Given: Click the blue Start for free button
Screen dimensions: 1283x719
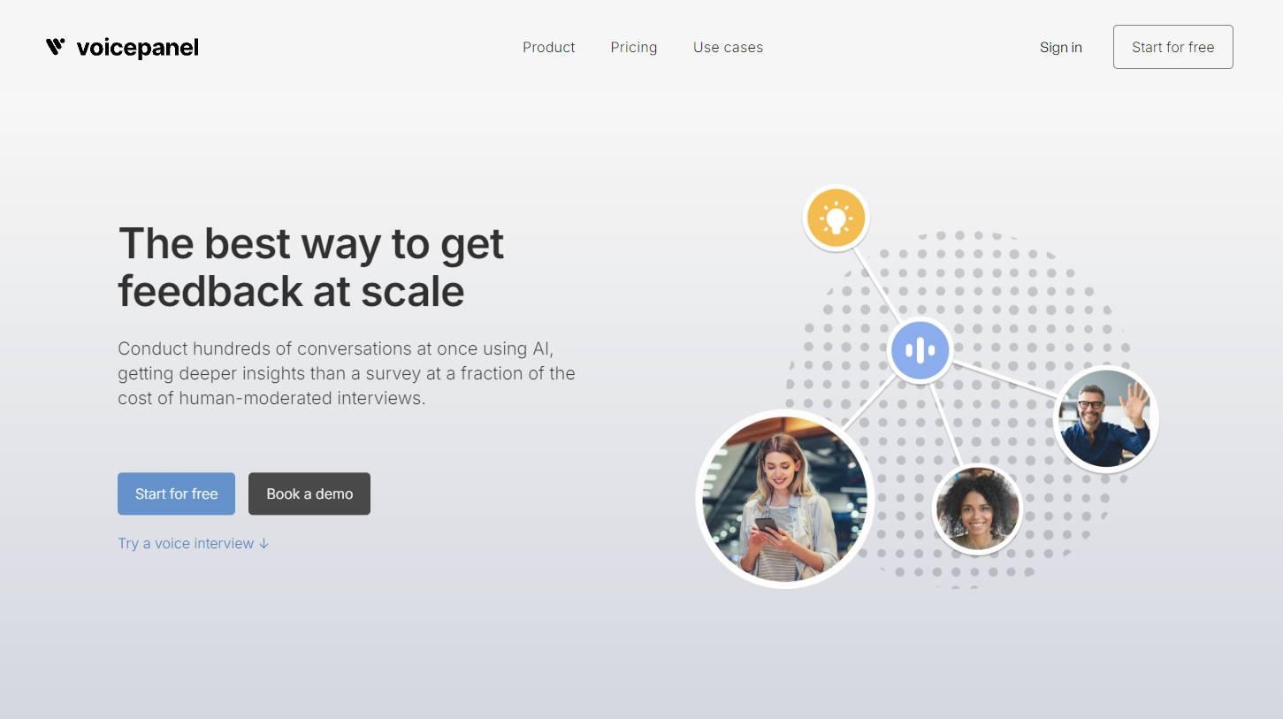Looking at the screenshot, I should point(176,493).
